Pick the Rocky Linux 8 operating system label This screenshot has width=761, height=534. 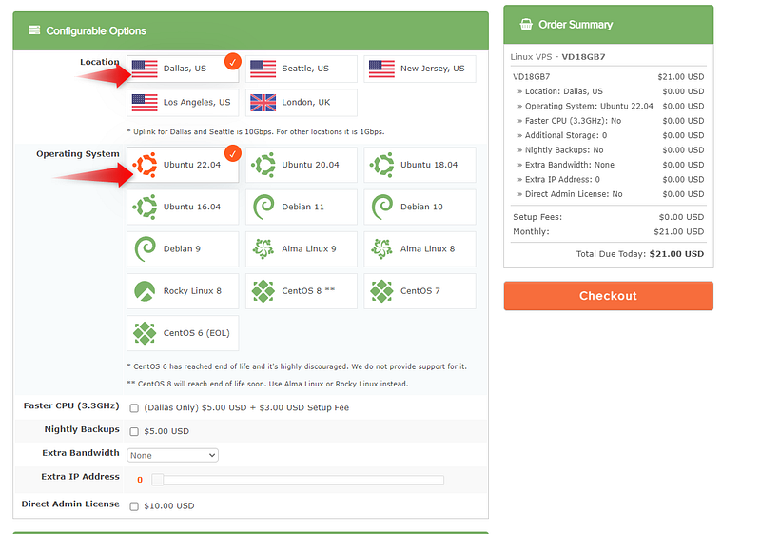pyautogui.click(x=192, y=290)
